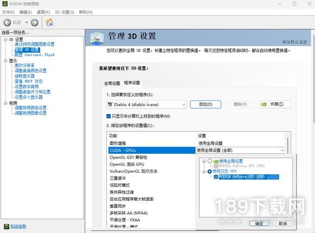Switch to the 程序设置 tab
Image resolution: width=315 pixels, height=233 pixels.
[132, 83]
